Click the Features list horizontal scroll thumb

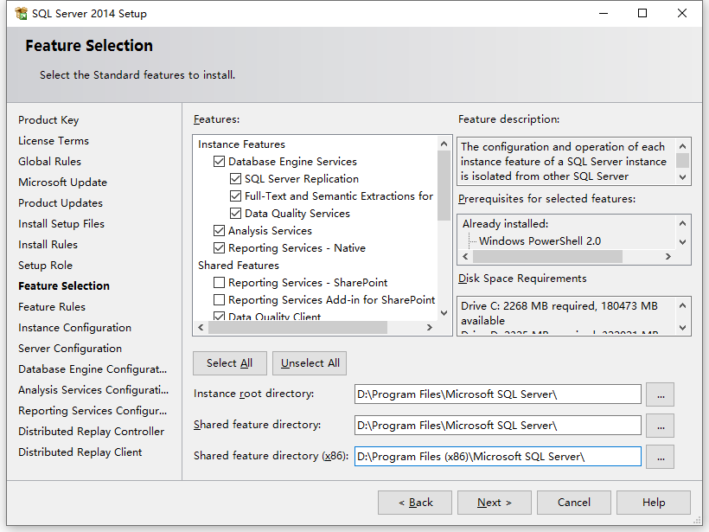[x=297, y=328]
